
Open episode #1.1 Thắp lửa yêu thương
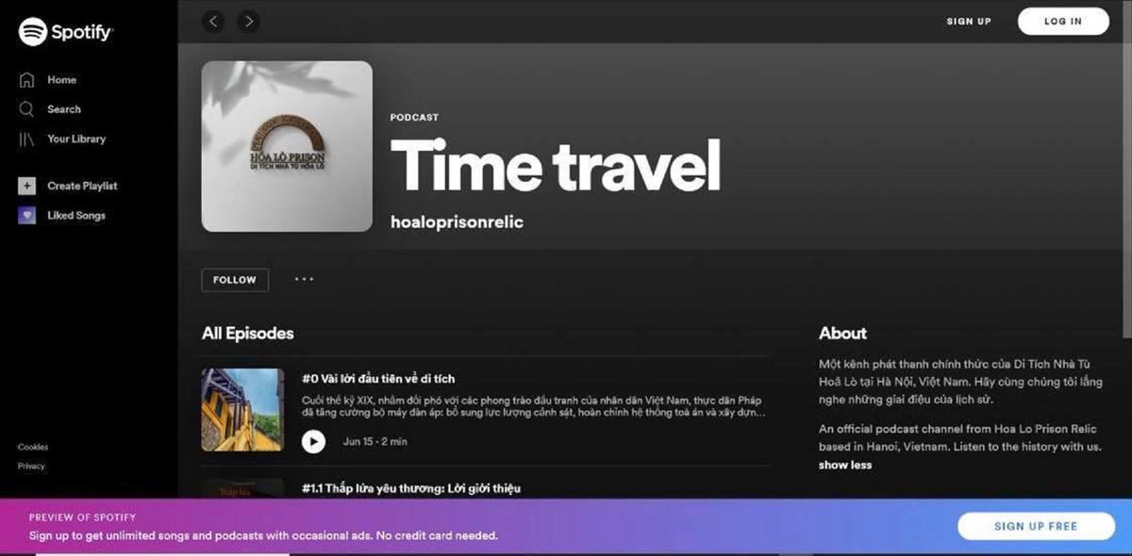point(411,488)
